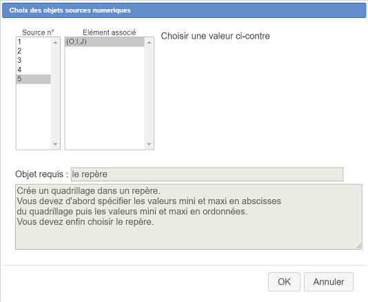This screenshot has height=302, width=368.
Task: Choose the (O,I,J) associated element
Action: (105, 42)
